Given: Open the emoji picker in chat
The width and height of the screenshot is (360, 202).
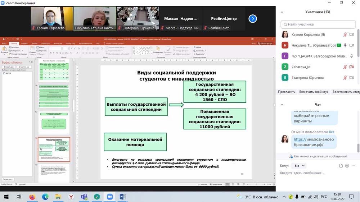Looking at the screenshot, I should [347, 166].
